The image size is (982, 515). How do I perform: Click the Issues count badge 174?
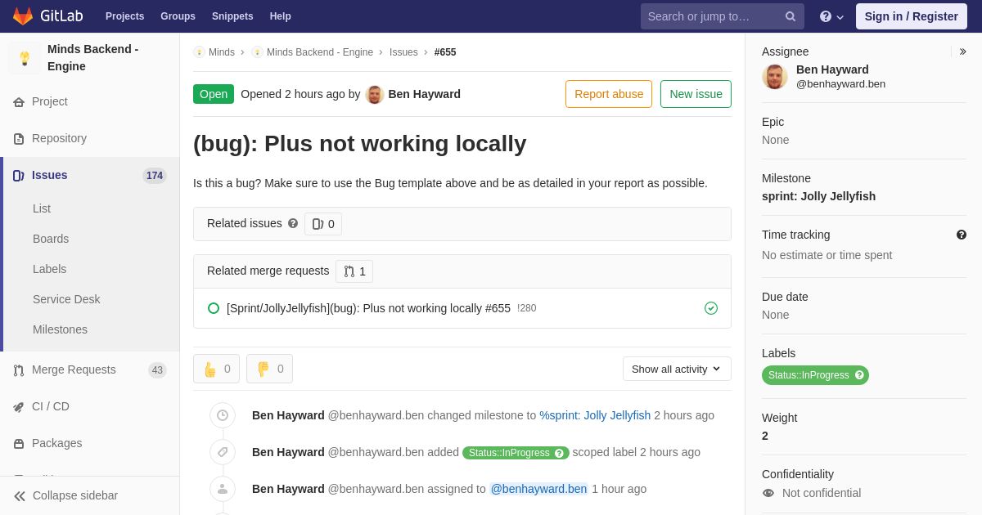tap(155, 176)
